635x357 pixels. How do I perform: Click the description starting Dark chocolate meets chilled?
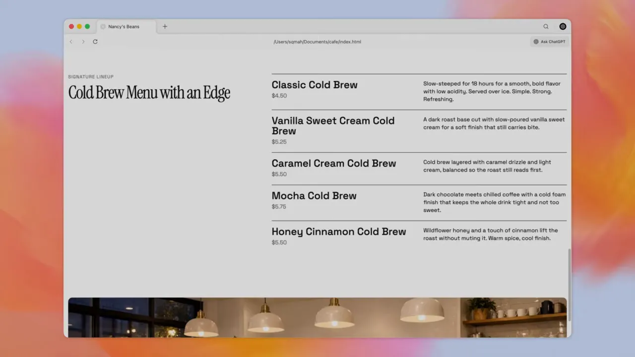click(495, 202)
